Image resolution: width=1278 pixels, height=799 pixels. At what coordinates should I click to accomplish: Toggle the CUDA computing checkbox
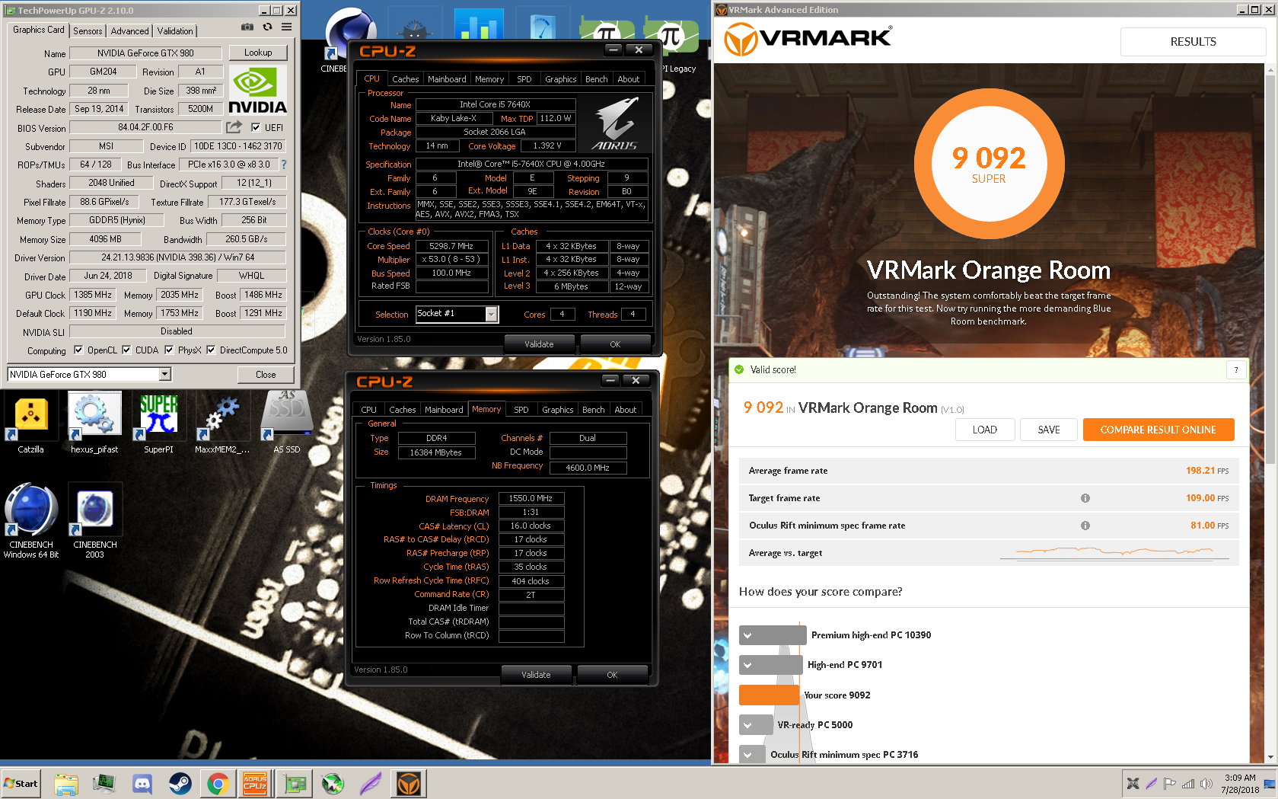(126, 350)
